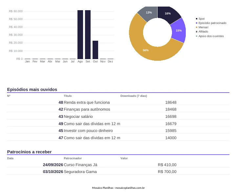Click the Out month axis label
The height and width of the screenshot is (196, 236).
point(95,61)
